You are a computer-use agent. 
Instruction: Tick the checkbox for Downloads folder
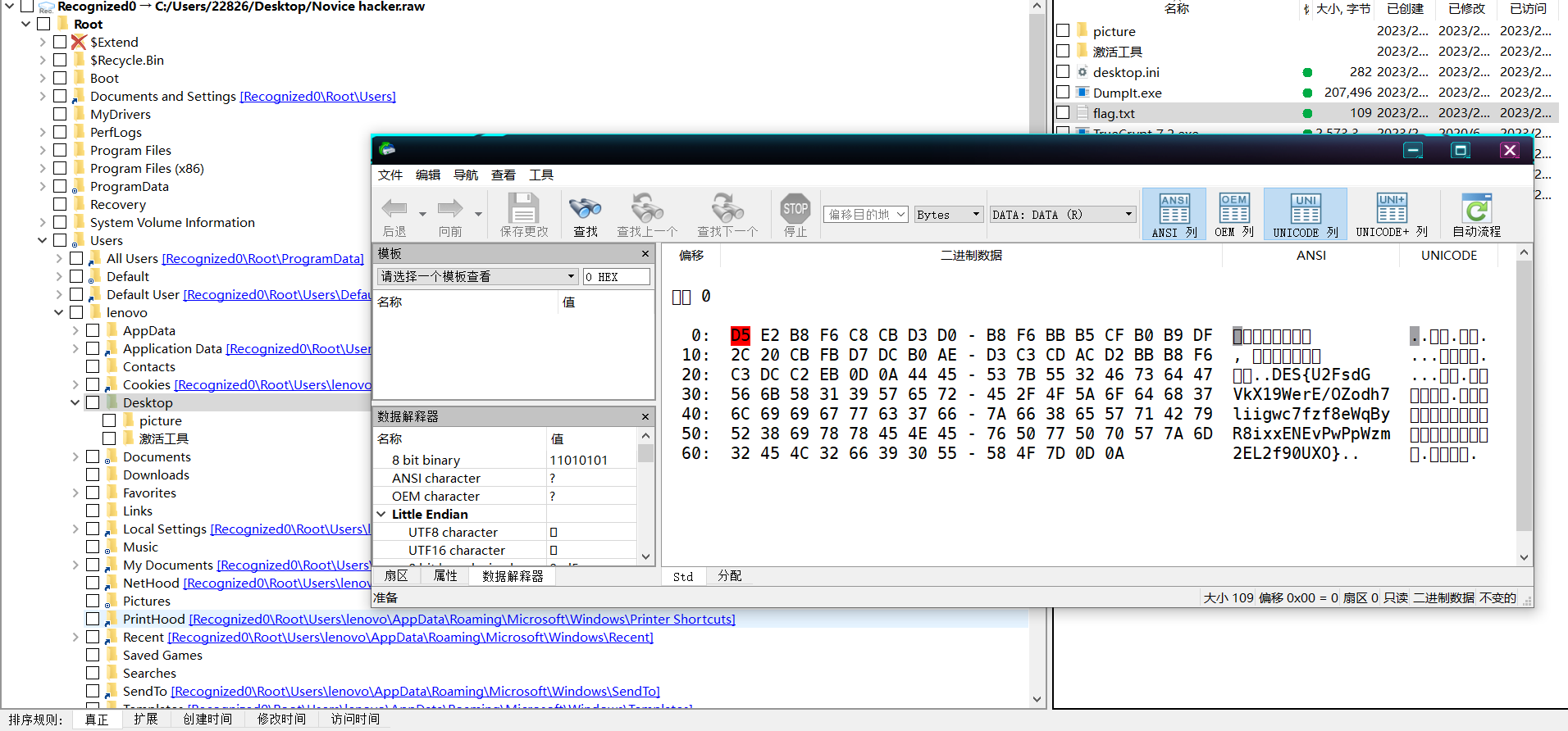[x=93, y=474]
